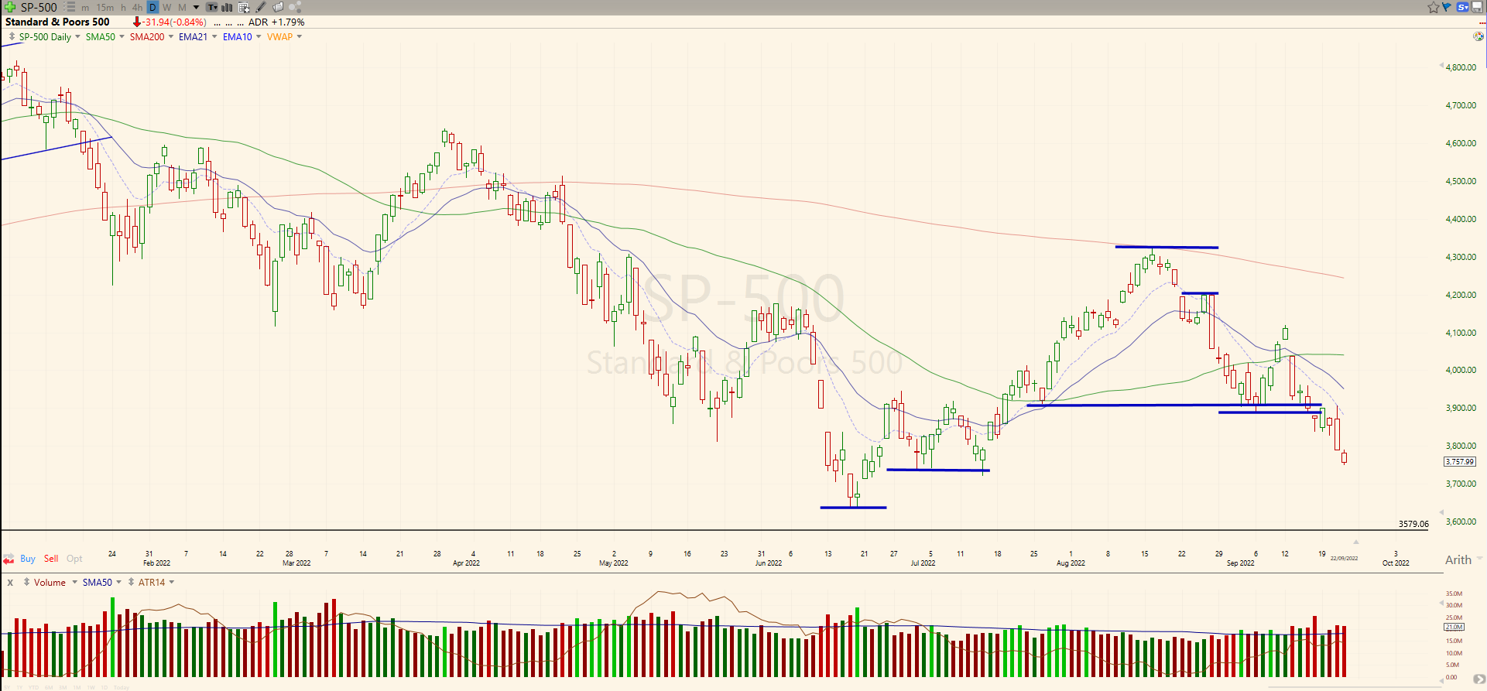
Task: Select the 5Y range button
Action: pyautogui.click(x=7, y=687)
